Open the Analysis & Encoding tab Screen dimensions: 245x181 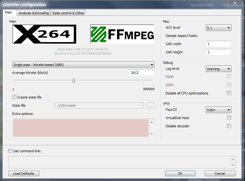pyautogui.click(x=34, y=13)
